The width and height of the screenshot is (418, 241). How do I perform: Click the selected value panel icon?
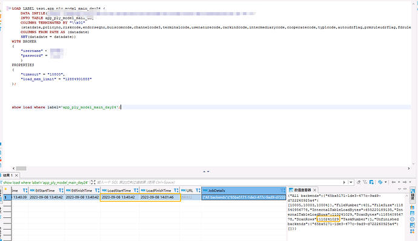[x=412, y=225]
